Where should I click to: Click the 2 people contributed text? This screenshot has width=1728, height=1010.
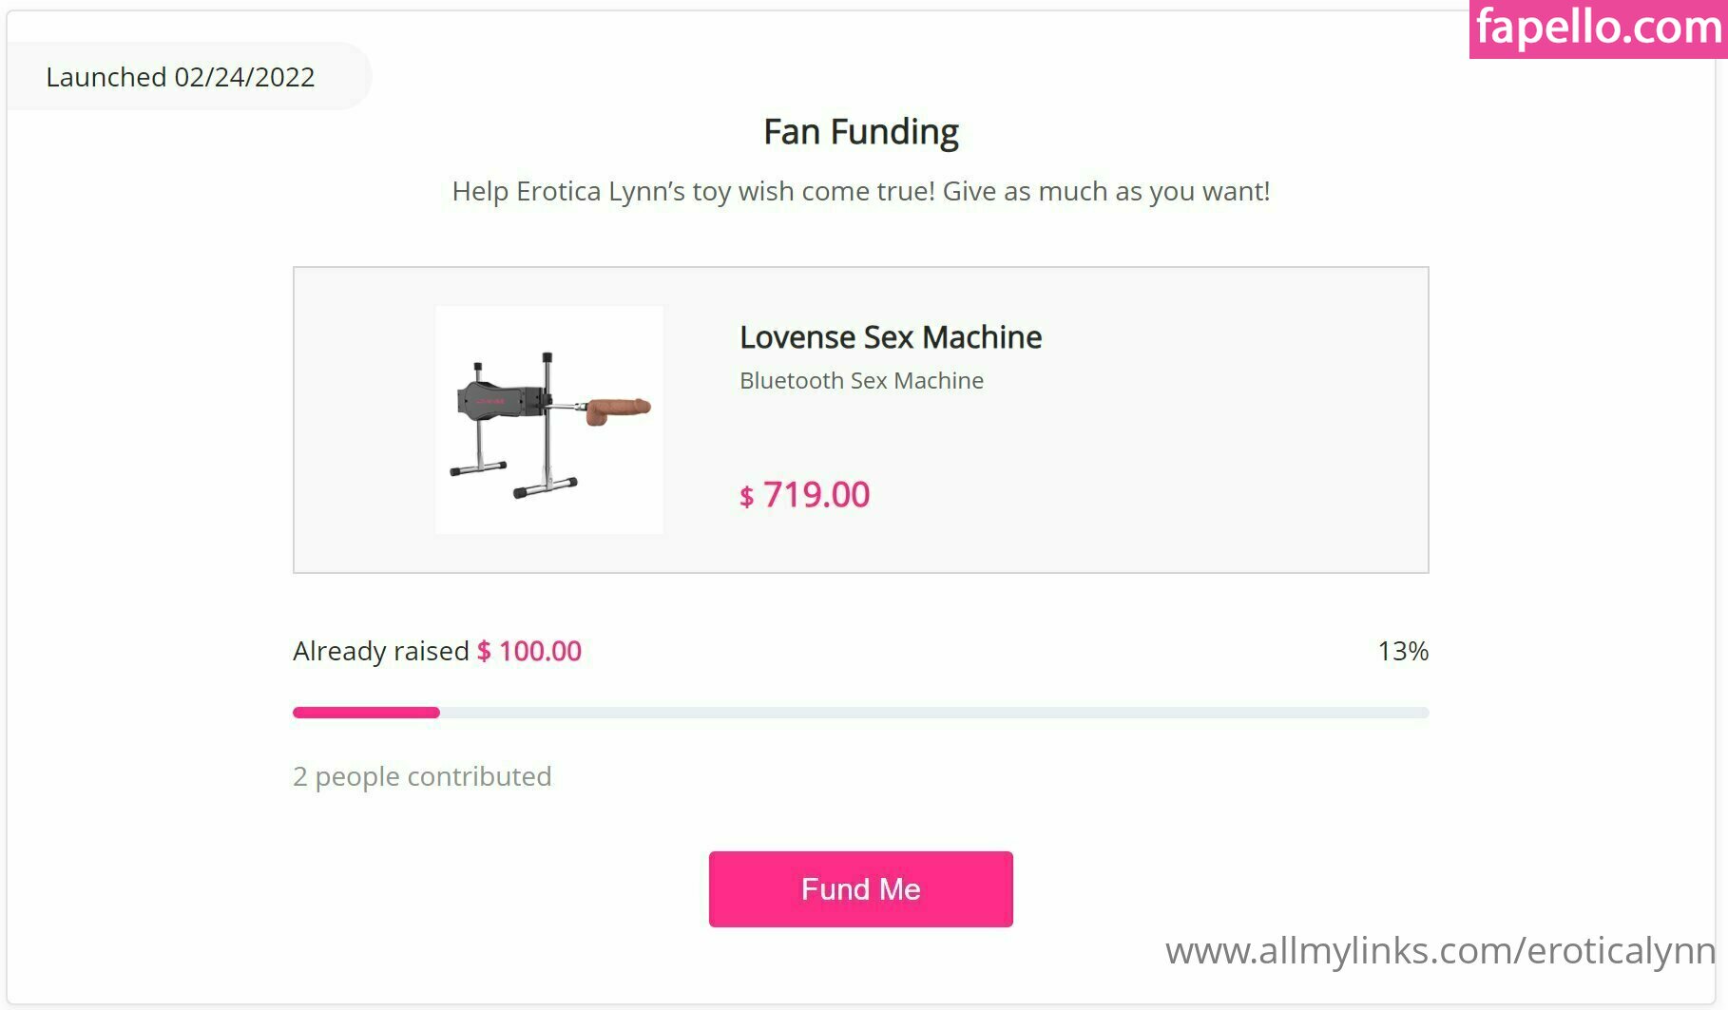tap(422, 776)
